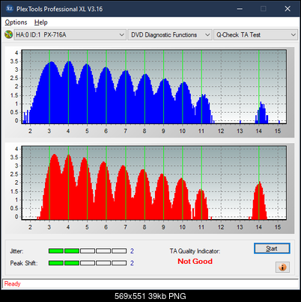Minimize the PlexTools window
This screenshot has width=301, height=302.
click(240, 9)
